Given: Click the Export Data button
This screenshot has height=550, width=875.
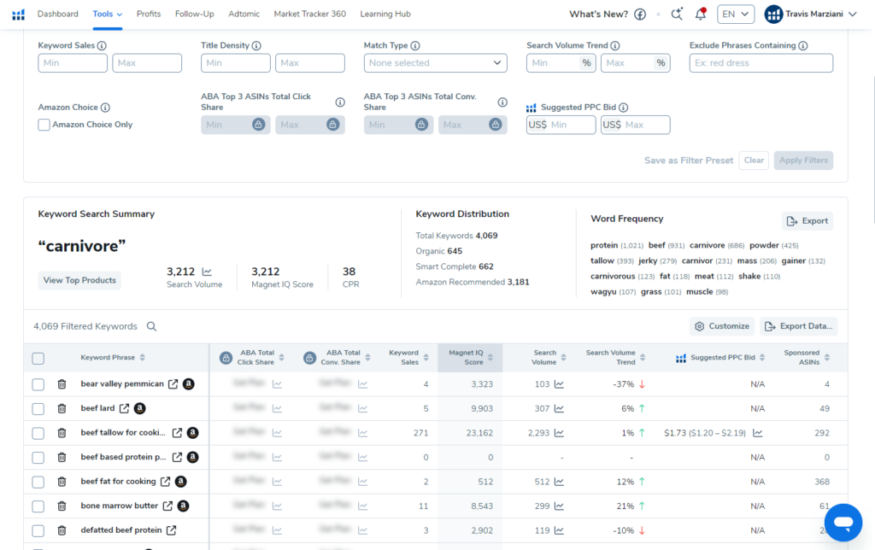Looking at the screenshot, I should click(x=798, y=326).
